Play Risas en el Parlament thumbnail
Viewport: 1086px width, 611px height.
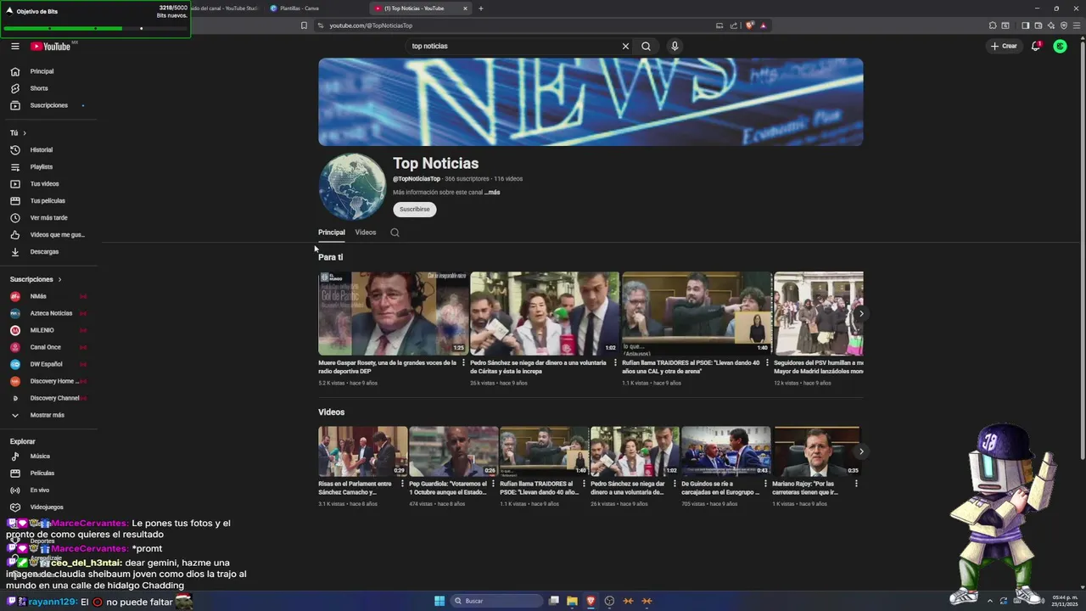click(x=362, y=451)
